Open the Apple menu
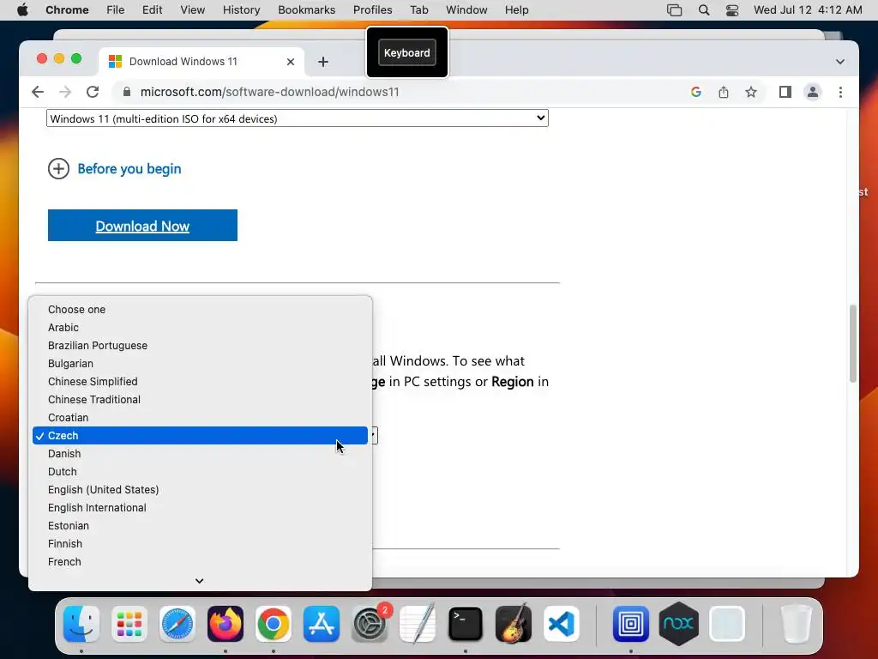 (22, 10)
